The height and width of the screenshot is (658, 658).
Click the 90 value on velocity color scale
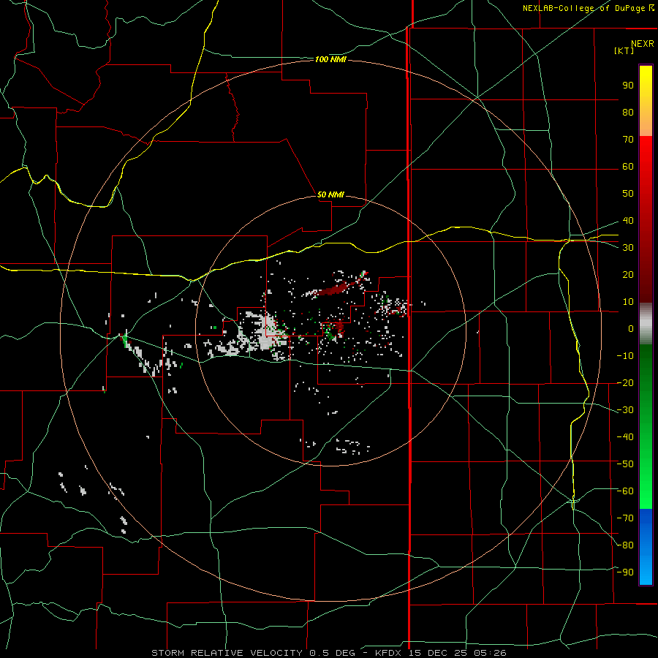tap(628, 86)
